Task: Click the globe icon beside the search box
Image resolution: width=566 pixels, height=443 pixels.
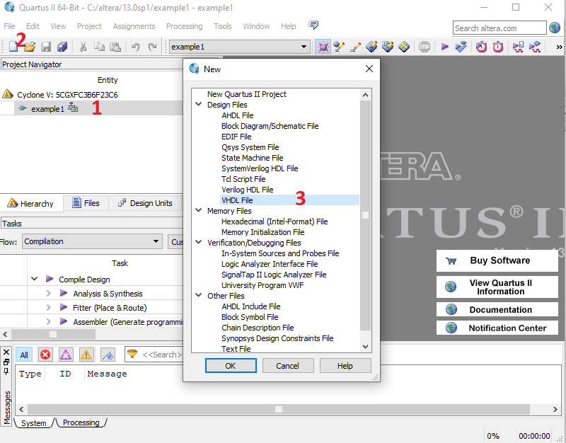Action: (555, 28)
